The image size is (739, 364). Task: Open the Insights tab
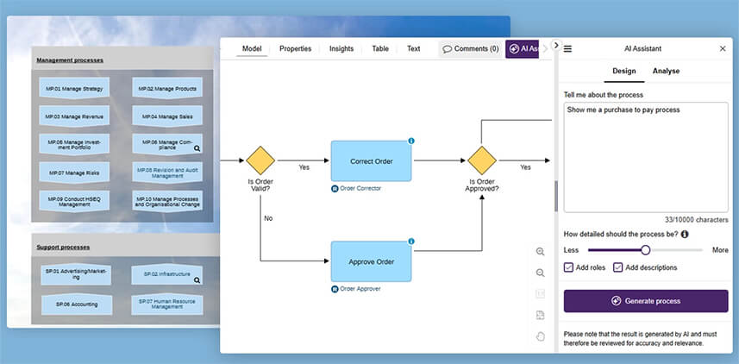tap(341, 49)
